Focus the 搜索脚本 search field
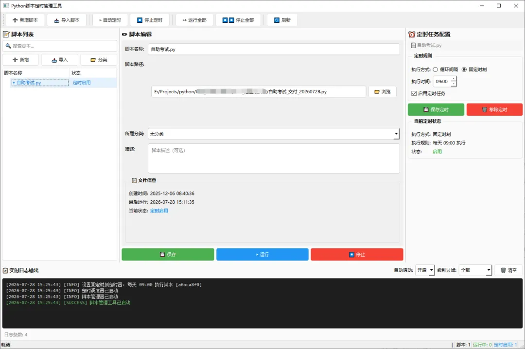This screenshot has width=525, height=349. coord(60,46)
